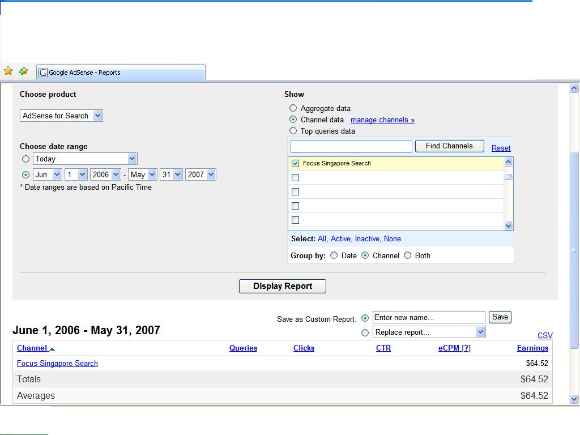Open the Focus Singapore Search channel link
This screenshot has height=435, width=580.
point(57,363)
